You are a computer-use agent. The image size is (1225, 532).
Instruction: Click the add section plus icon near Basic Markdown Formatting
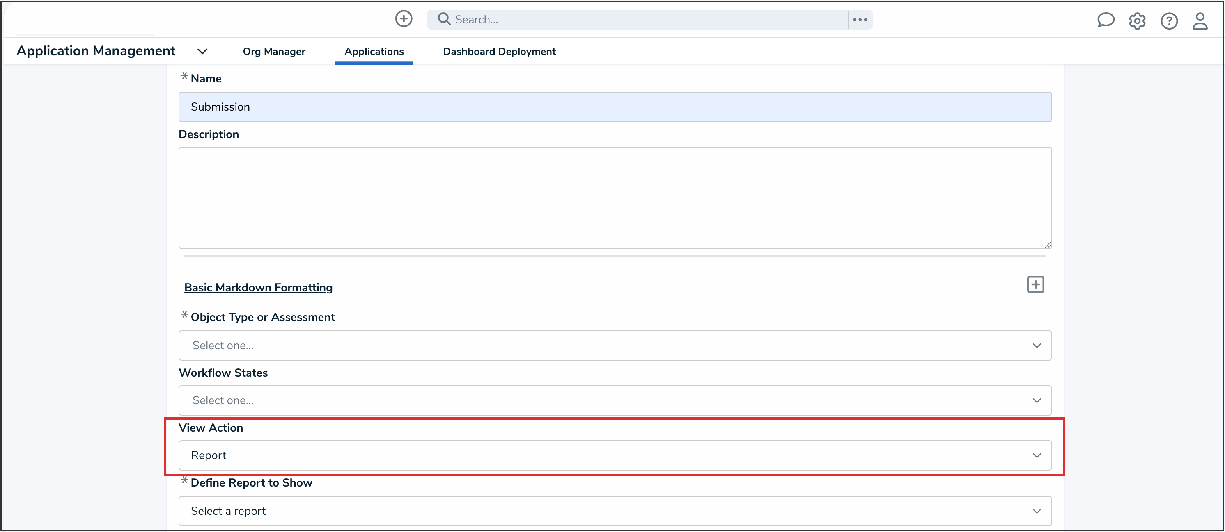tap(1035, 284)
